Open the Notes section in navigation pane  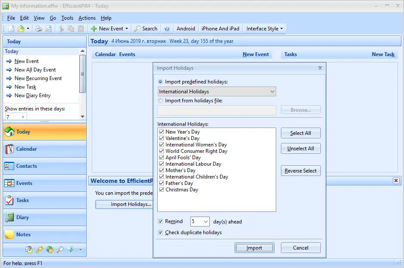coord(45,235)
